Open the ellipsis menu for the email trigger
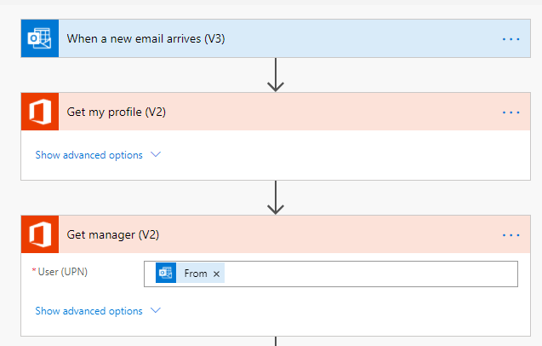Image resolution: width=542 pixels, height=346 pixels. 511,38
